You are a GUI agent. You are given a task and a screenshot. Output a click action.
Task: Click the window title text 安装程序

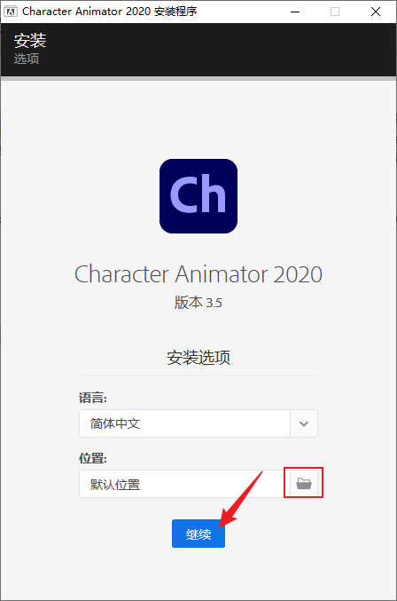coord(175,12)
